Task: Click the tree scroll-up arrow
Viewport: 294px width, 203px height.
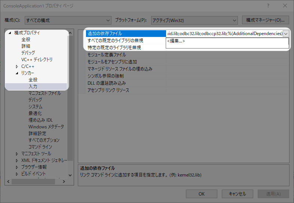Action: click(x=70, y=33)
